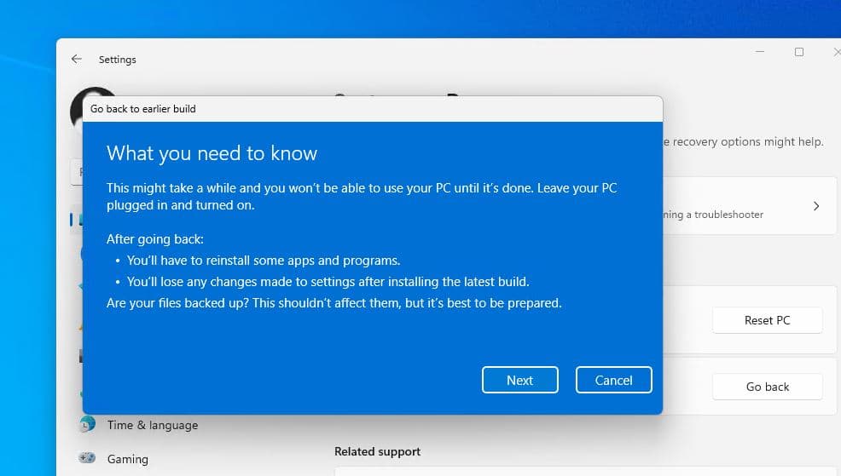The width and height of the screenshot is (841, 476).
Task: Open Time & language via its globe icon
Action: [x=87, y=424]
